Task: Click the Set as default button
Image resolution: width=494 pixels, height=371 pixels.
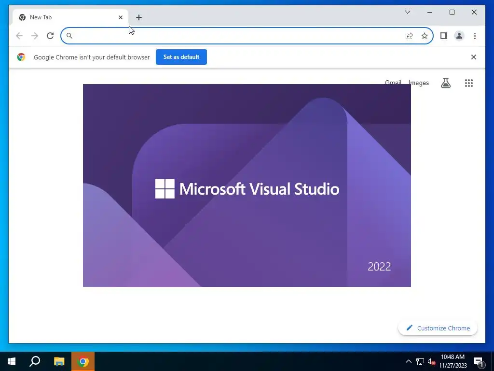Action: 181,57
